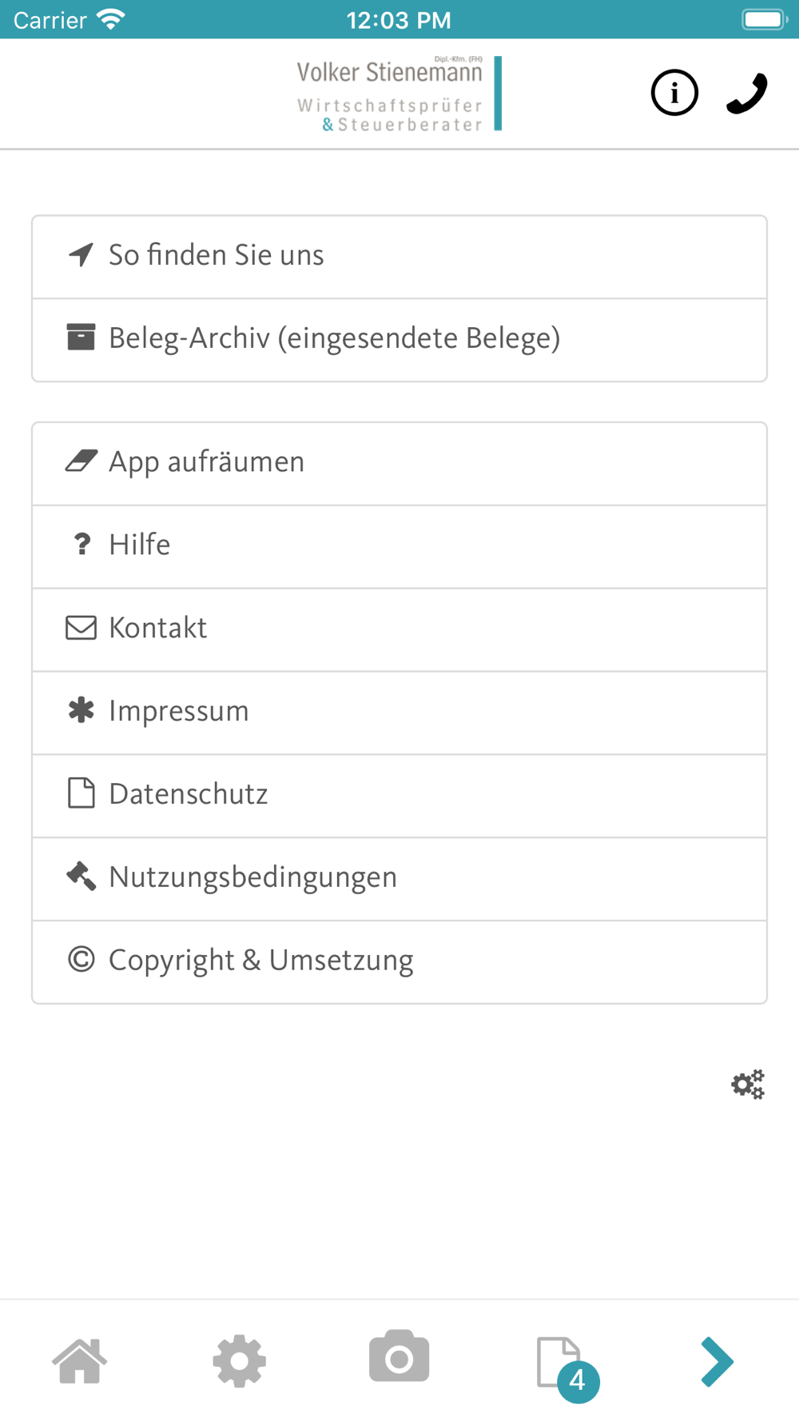Open the Hilfe entry
Image resolution: width=799 pixels, height=1422 pixels.
[399, 545]
